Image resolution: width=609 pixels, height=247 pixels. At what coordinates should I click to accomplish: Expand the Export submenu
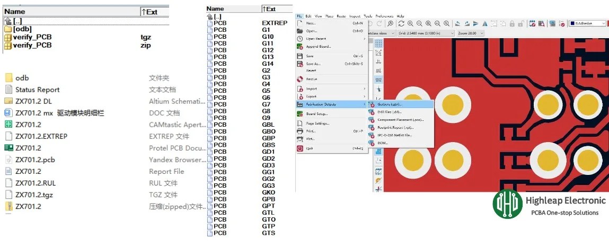(x=331, y=96)
